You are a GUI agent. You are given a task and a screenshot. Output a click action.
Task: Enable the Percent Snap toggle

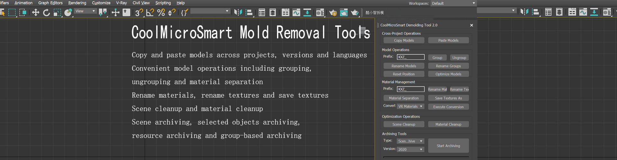point(161,12)
